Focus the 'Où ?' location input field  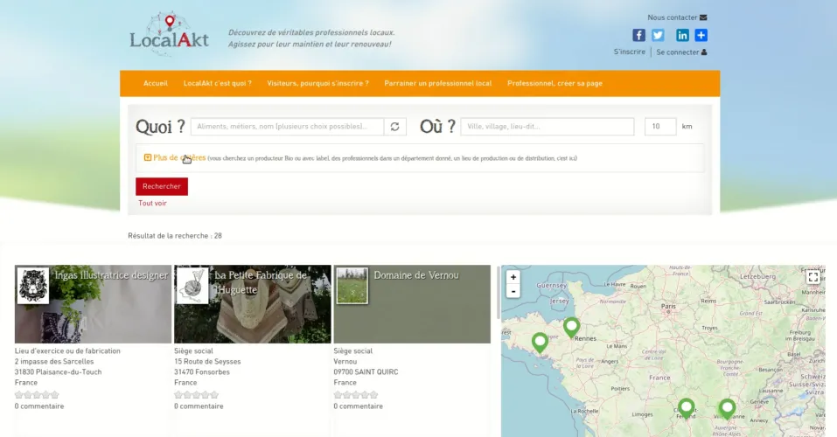[547, 127]
